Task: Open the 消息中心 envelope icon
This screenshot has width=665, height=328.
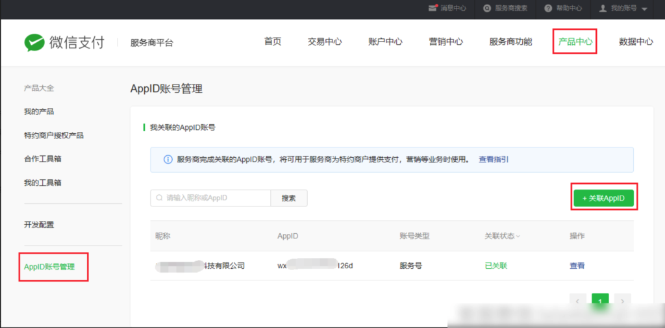Action: (x=433, y=8)
